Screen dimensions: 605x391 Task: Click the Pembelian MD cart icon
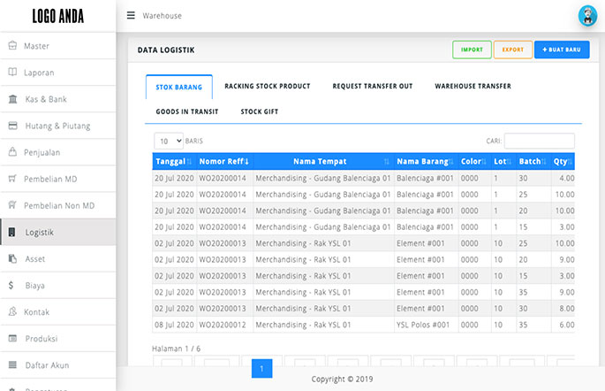[x=12, y=179]
